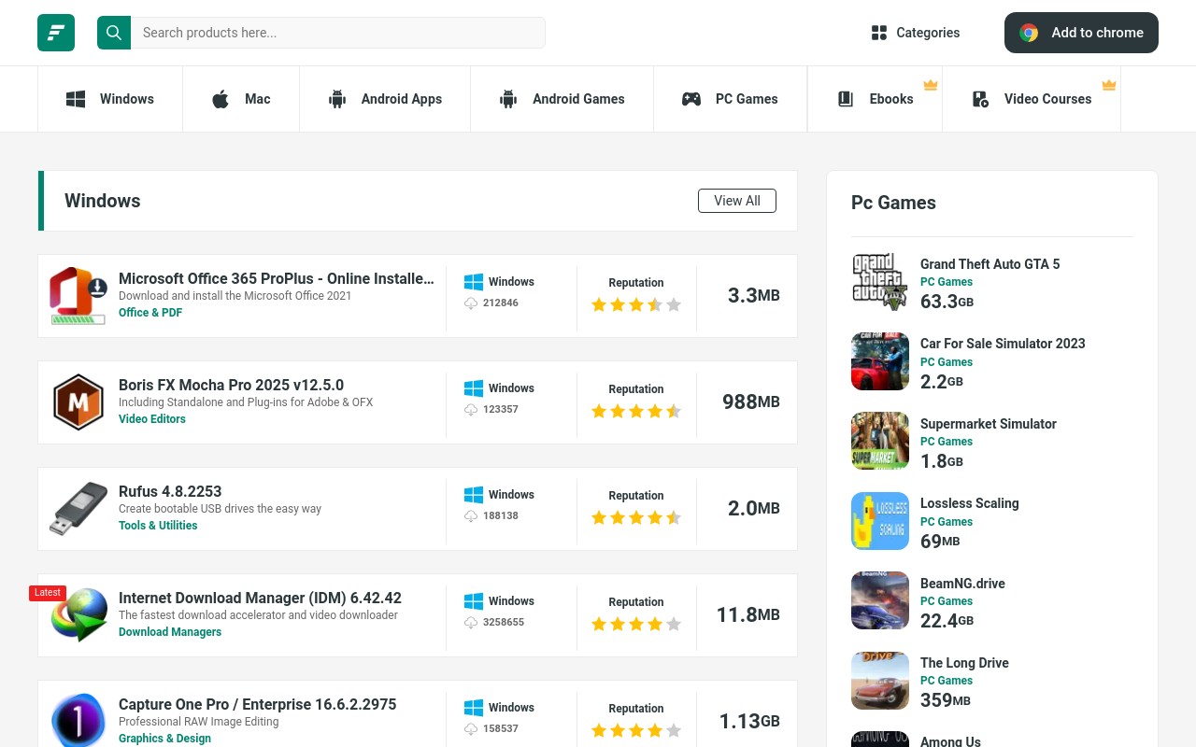Click the crown badge on Ebooks
This screenshot has width=1196, height=747.
(931, 85)
